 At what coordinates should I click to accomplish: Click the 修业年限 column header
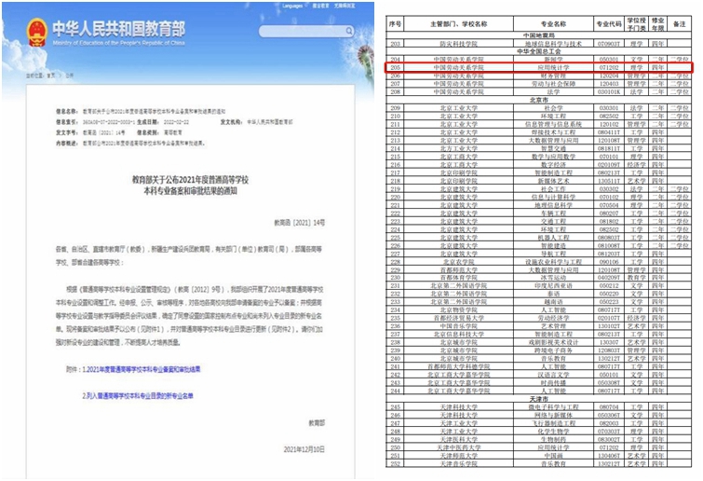[657, 24]
